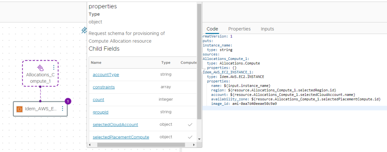Open the accountType field link
The height and width of the screenshot is (152, 387).
pyautogui.click(x=106, y=75)
